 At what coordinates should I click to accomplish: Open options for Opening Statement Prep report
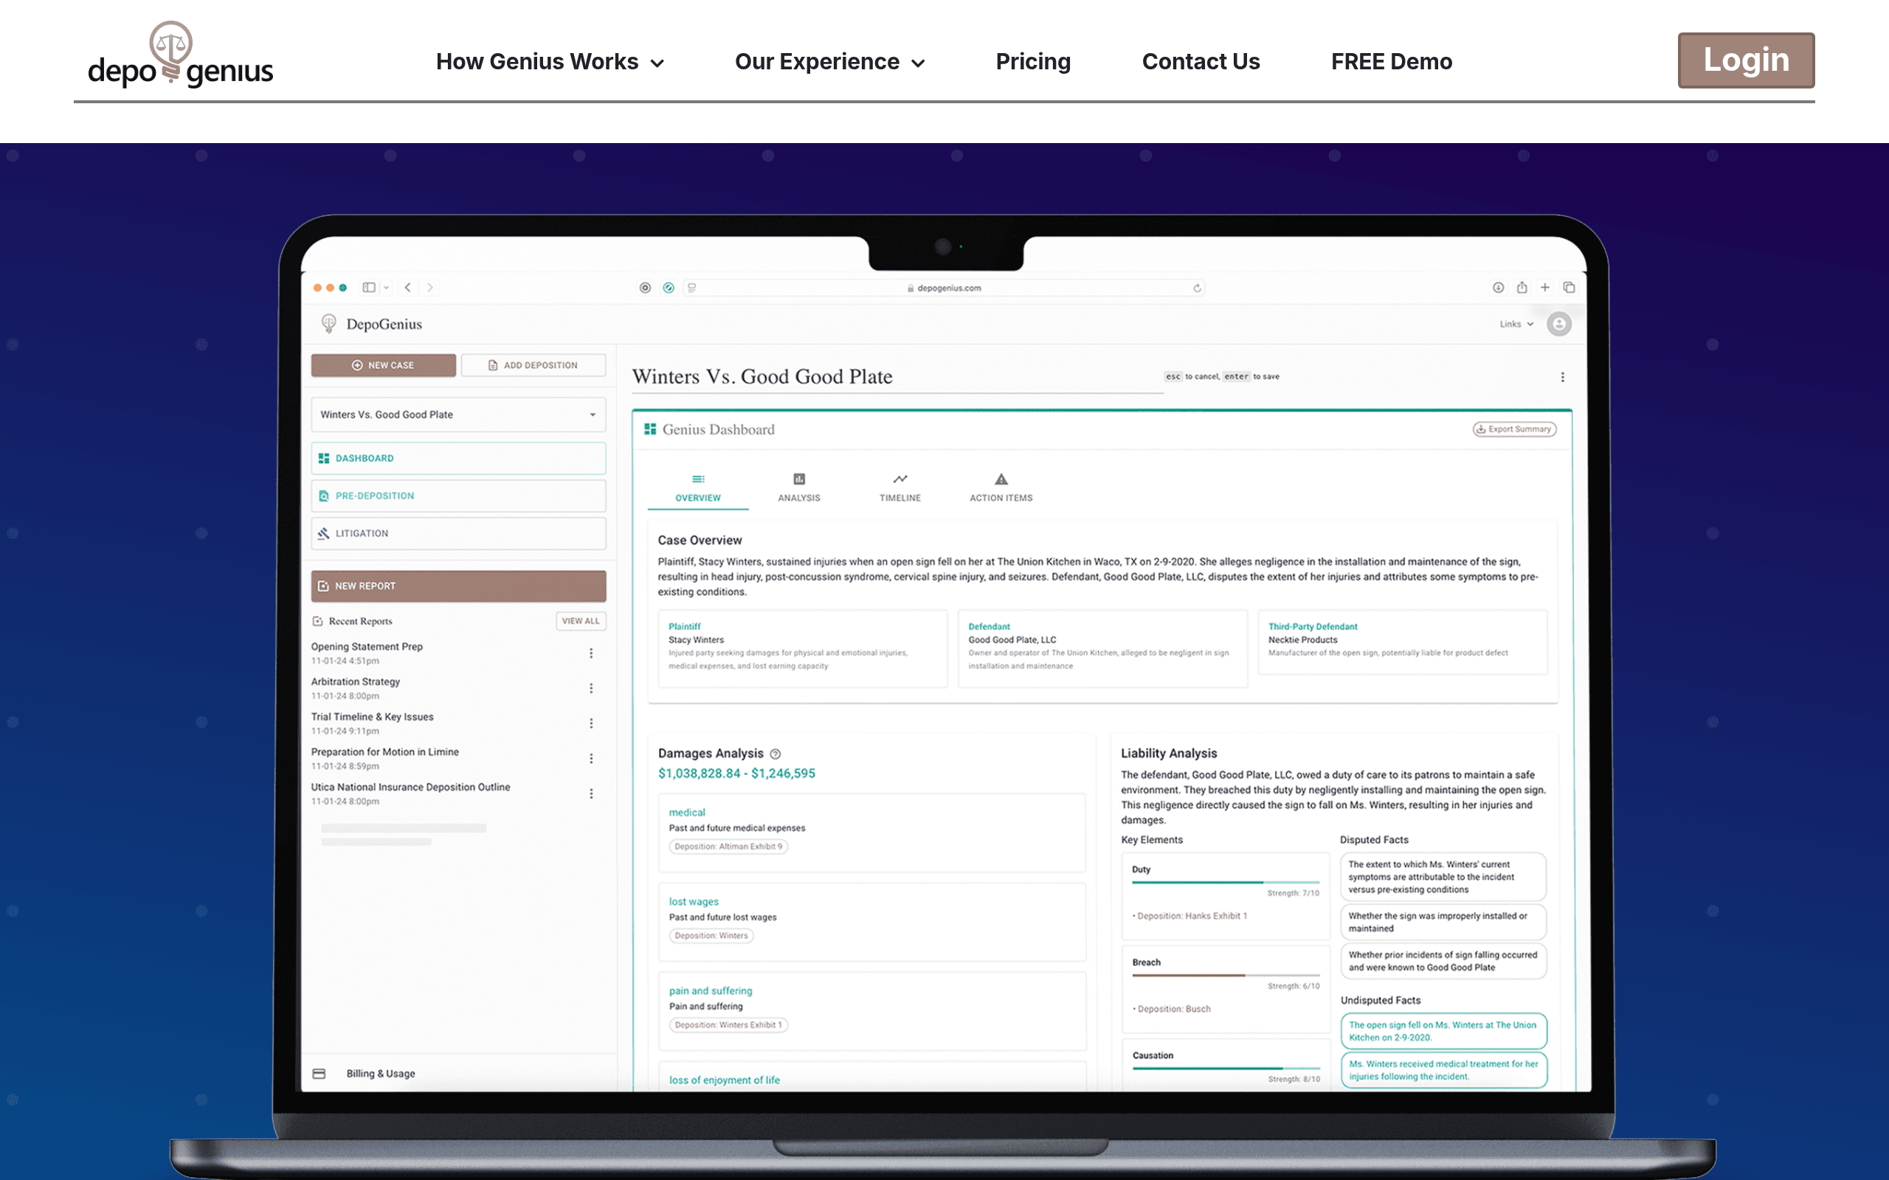(591, 653)
